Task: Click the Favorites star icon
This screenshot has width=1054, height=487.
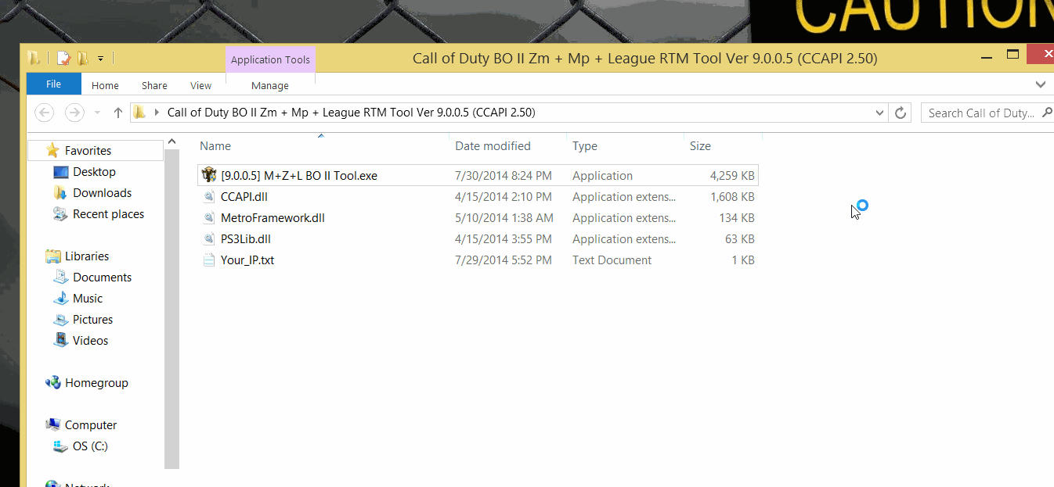Action: (x=52, y=150)
